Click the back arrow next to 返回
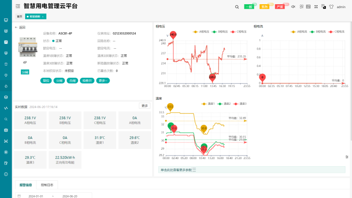This screenshot has height=198, width=352. pyautogui.click(x=16, y=28)
